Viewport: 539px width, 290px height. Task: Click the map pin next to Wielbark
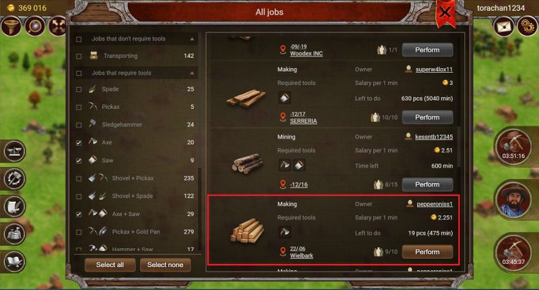283,252
